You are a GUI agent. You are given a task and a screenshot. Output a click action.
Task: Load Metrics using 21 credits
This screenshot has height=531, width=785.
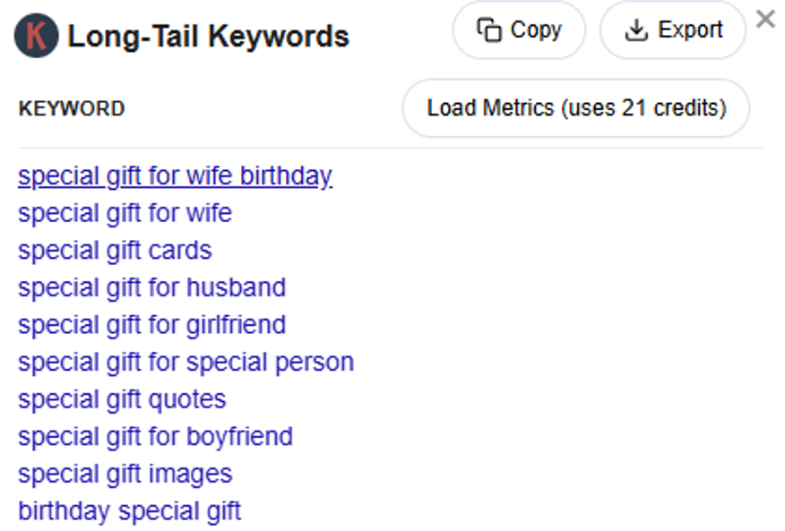click(x=576, y=108)
